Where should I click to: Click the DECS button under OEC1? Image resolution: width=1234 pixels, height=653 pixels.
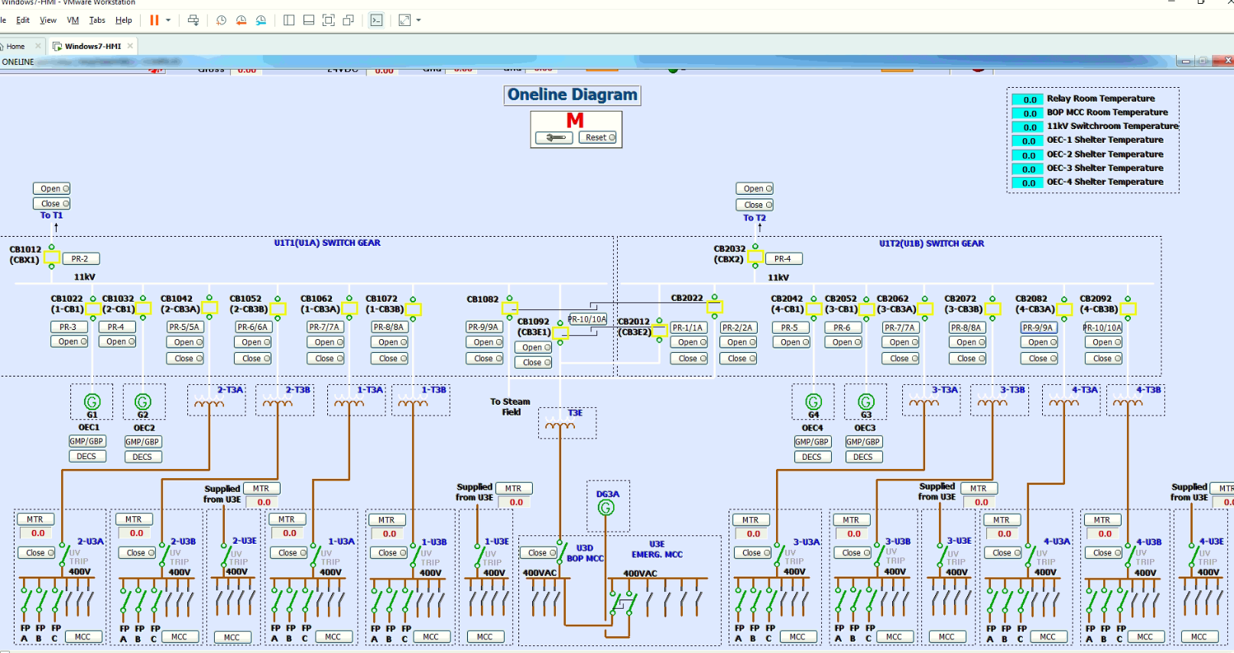pyautogui.click(x=86, y=457)
